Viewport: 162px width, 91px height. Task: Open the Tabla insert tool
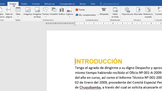pos(18,12)
